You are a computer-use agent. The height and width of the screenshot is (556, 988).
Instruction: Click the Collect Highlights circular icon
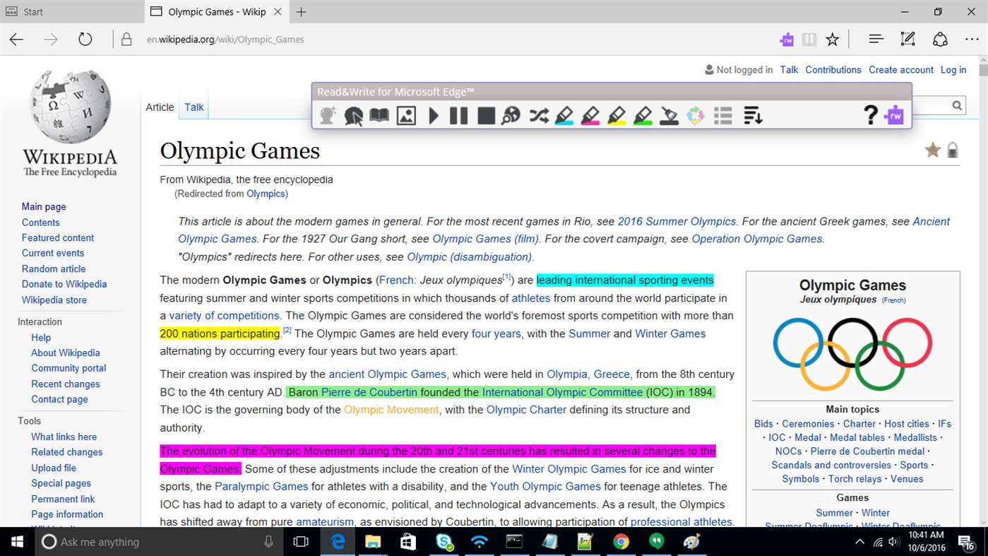tap(696, 115)
